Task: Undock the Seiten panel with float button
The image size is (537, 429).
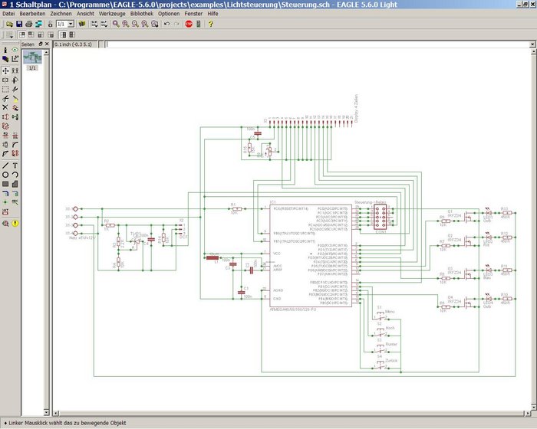Action: point(42,44)
